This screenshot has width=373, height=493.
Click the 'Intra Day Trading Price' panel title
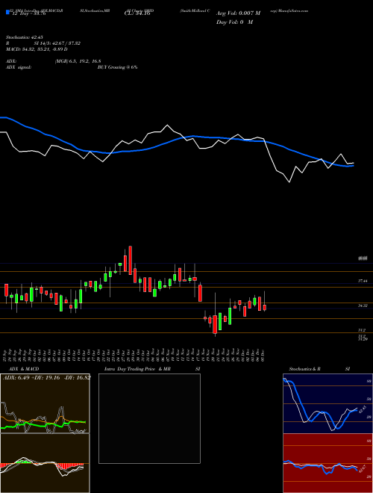130,369
